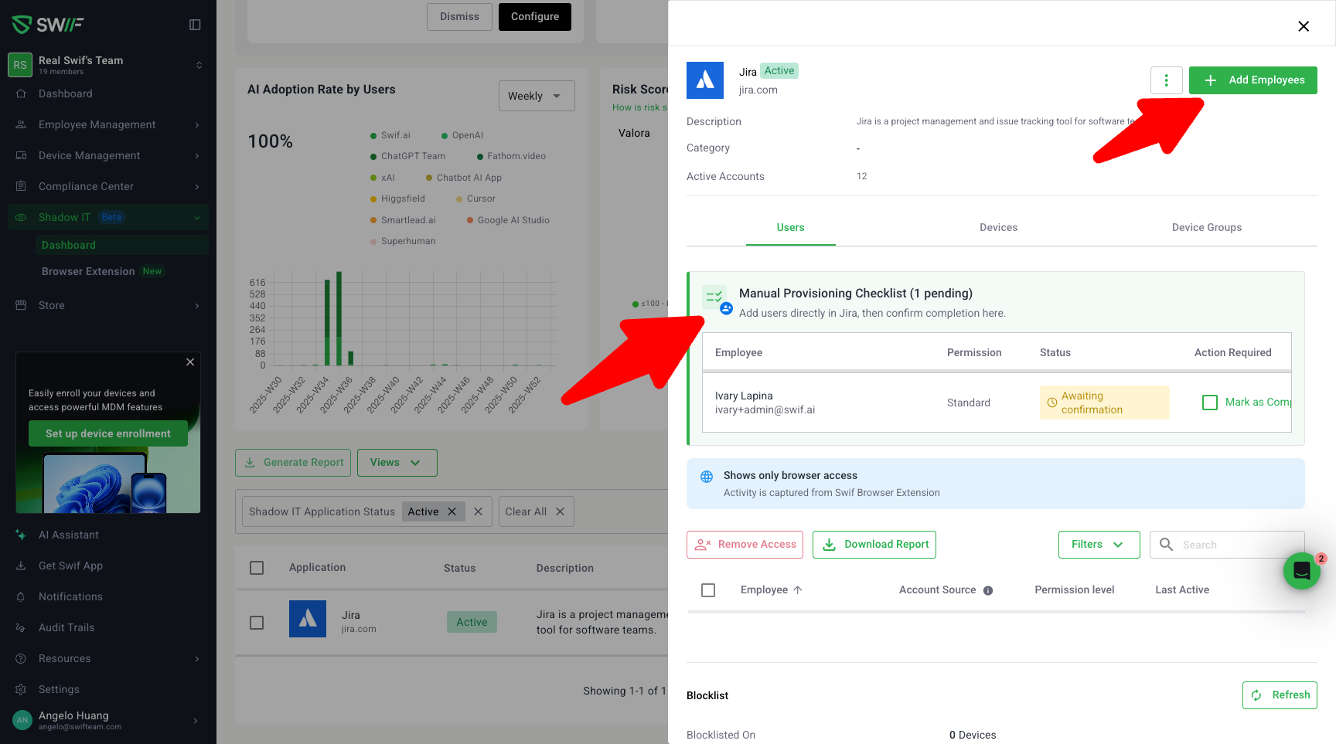Tick the select-all Employee checkbox in the panel
Viewport: 1336px width, 744px height.
pos(708,590)
